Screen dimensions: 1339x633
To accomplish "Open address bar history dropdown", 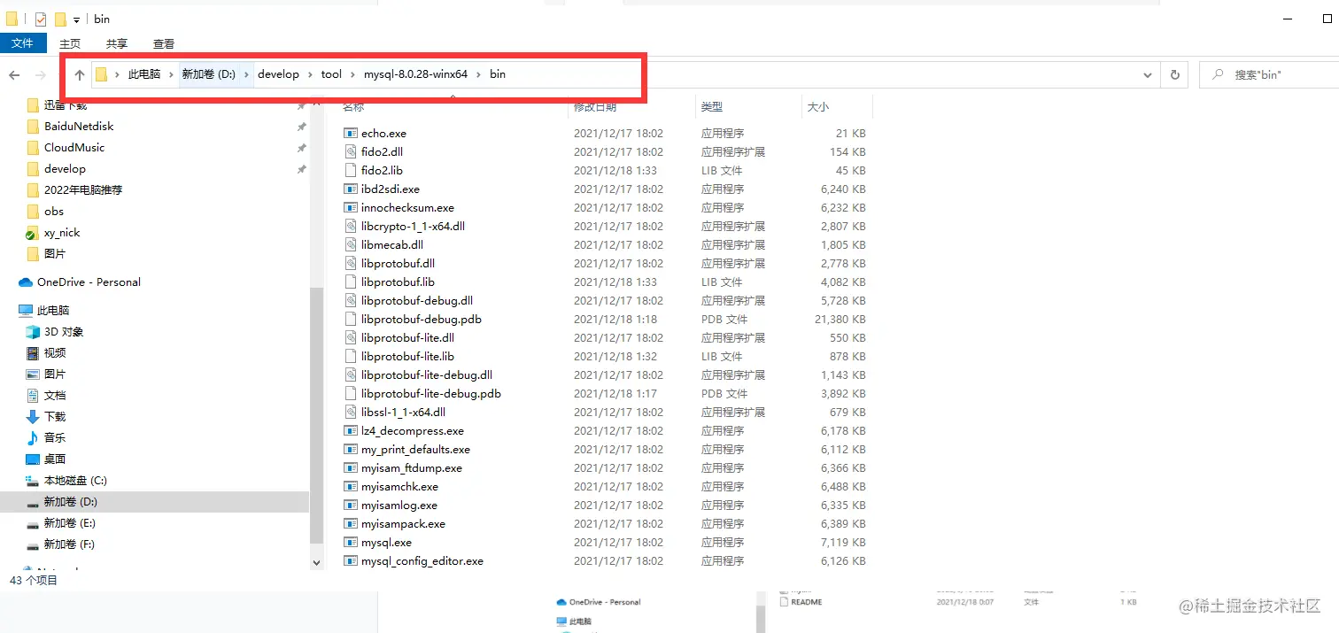I will point(1148,75).
